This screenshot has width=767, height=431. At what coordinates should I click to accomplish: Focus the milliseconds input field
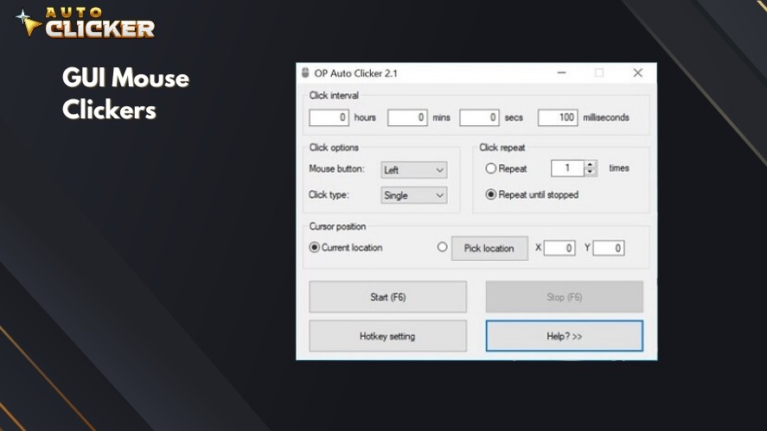(x=558, y=117)
